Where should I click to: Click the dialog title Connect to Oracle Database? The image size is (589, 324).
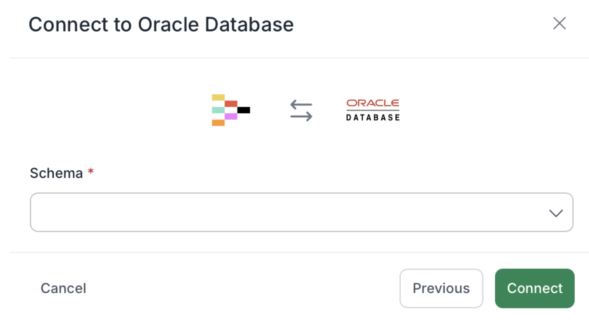161,25
